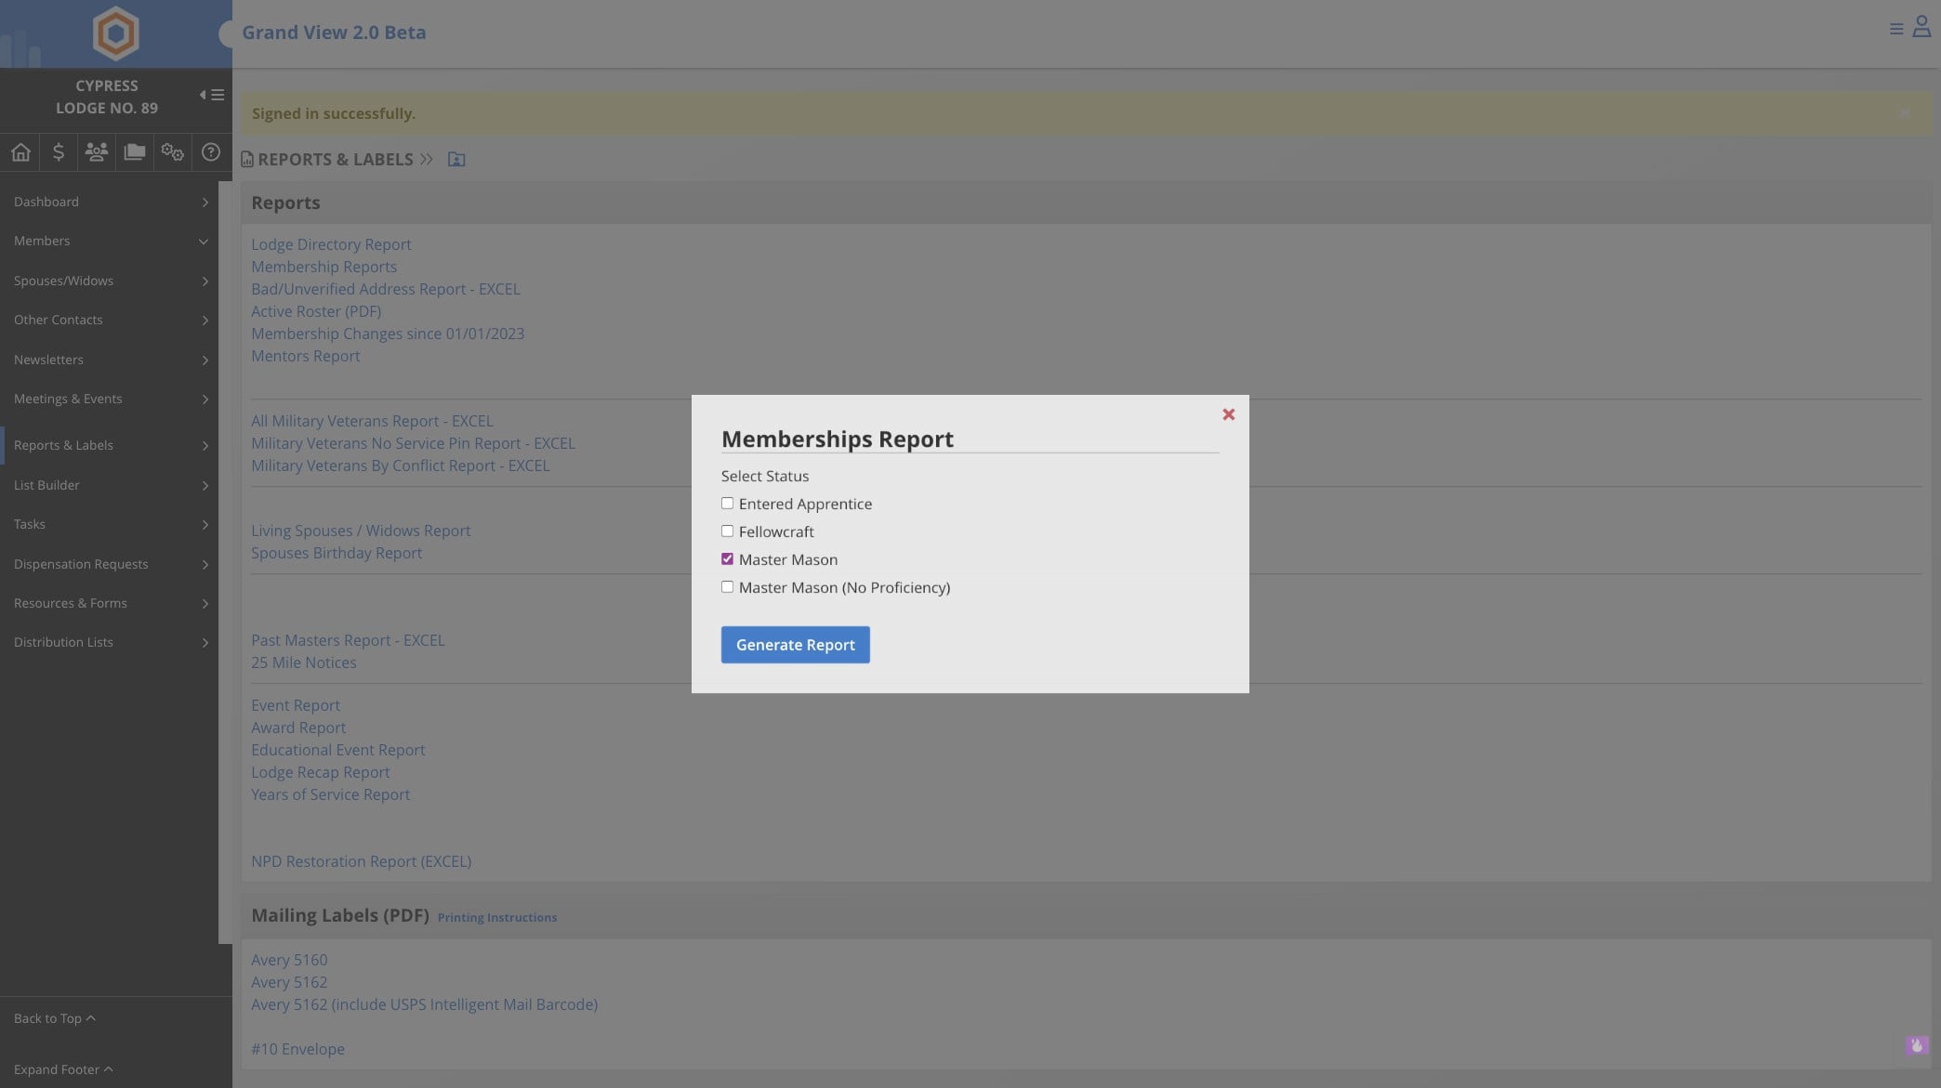Open NPD Restoration Report (EXCEL)

(x=361, y=861)
